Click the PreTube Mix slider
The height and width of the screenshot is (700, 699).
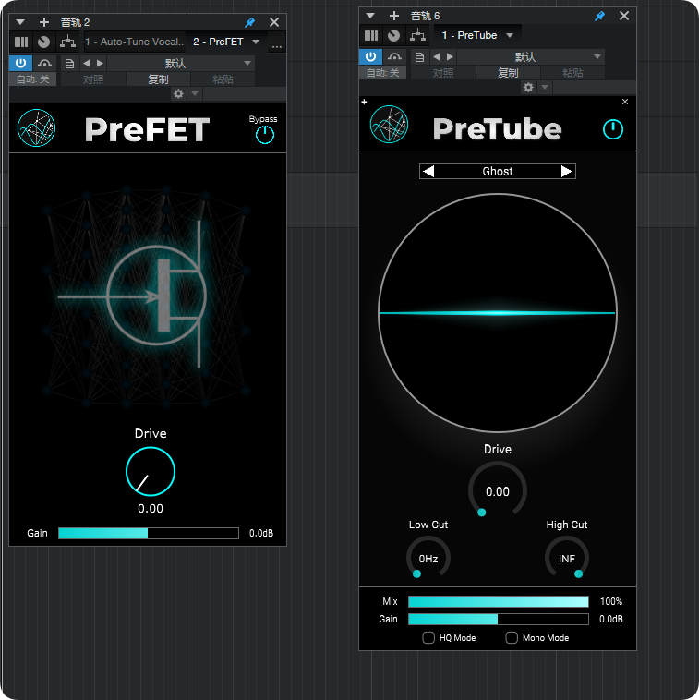pyautogui.click(x=499, y=601)
